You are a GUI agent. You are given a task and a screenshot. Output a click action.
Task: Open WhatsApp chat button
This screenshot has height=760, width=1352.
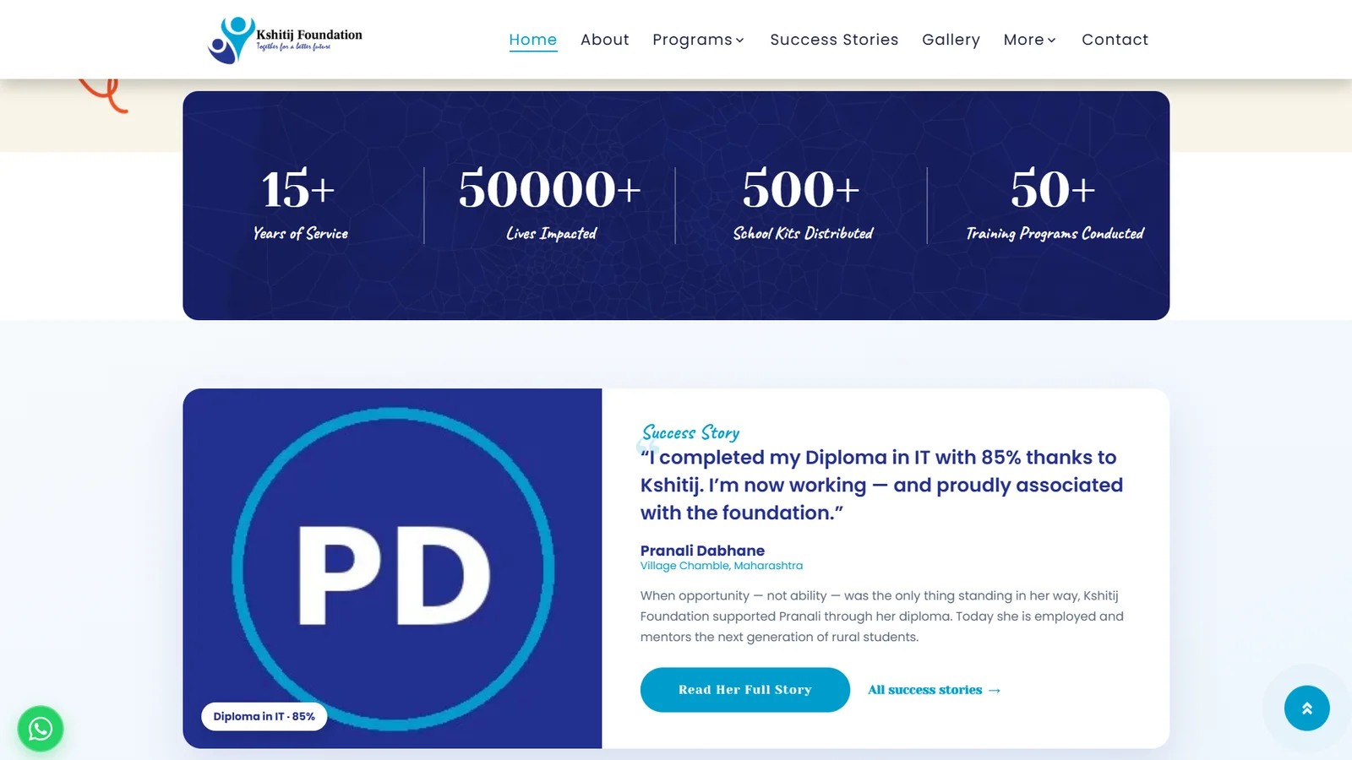pos(41,729)
